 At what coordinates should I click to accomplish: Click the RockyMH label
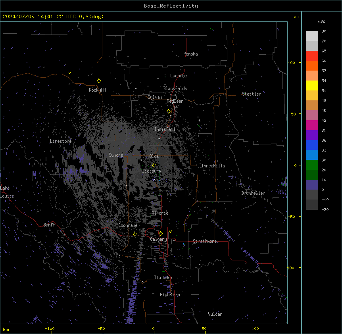pyautogui.click(x=97, y=90)
